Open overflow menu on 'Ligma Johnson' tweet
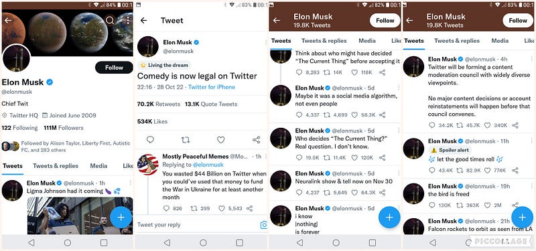This screenshot has width=536, height=251. click(x=130, y=183)
